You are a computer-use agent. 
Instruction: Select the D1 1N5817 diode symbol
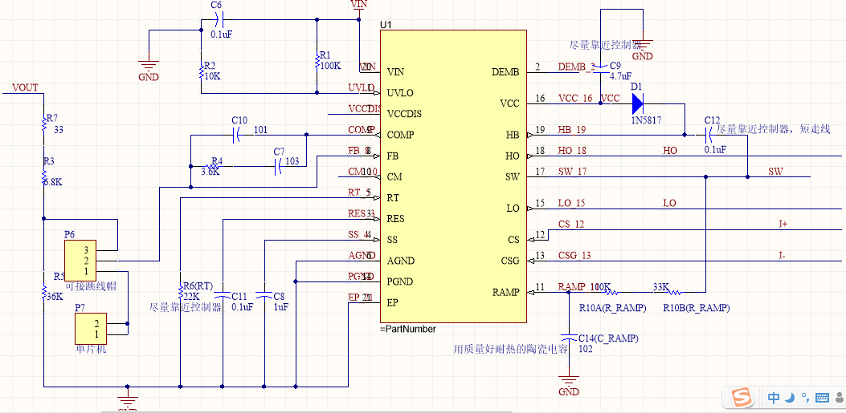coord(637,101)
